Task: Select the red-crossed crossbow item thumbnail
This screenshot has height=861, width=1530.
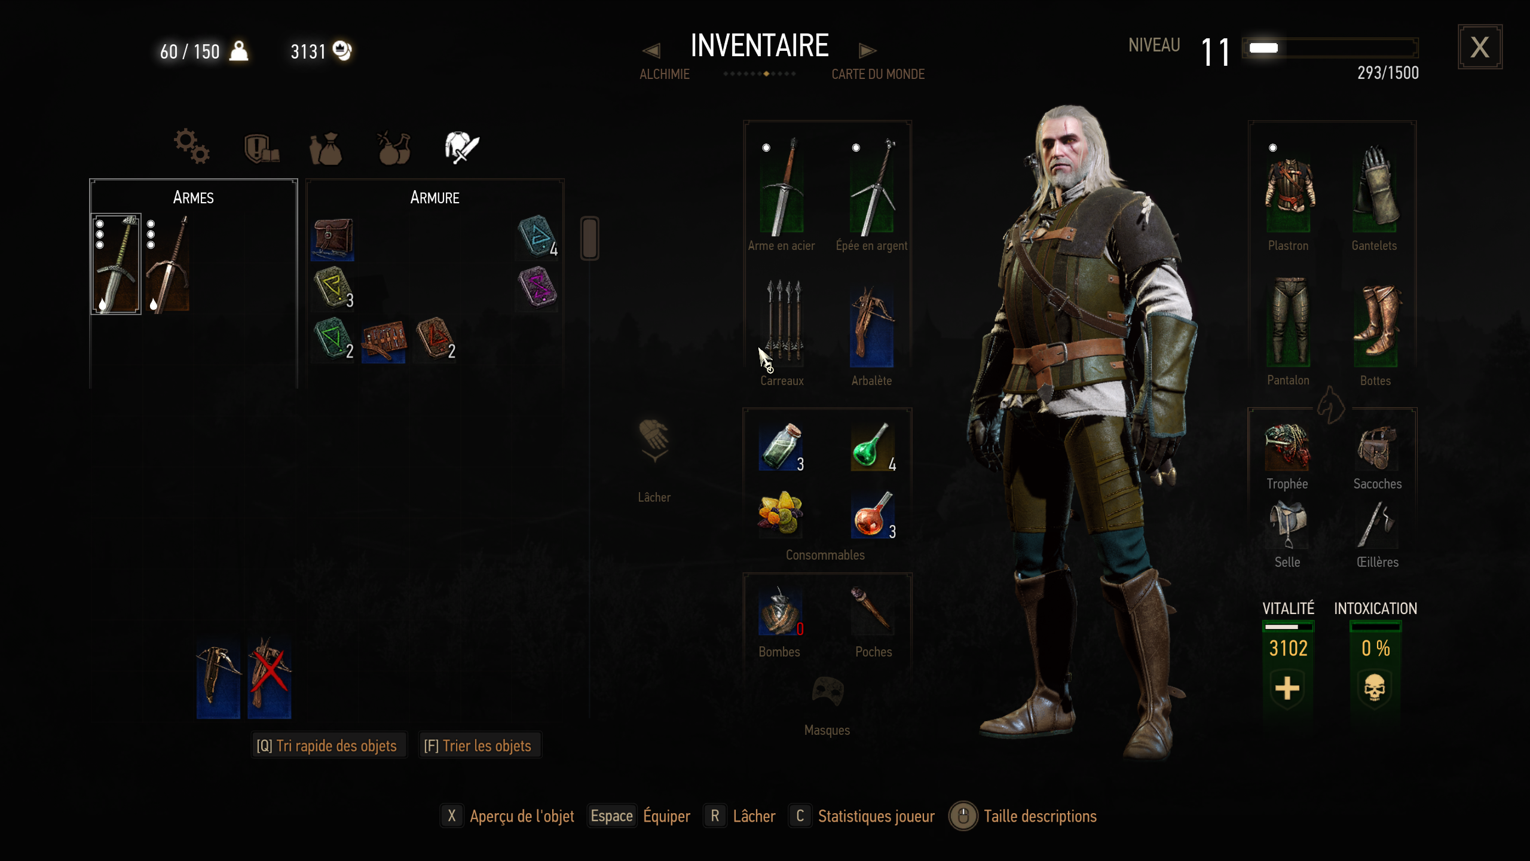Action: 270,678
